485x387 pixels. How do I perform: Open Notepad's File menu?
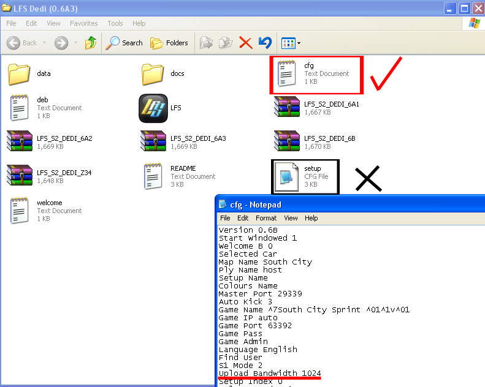point(225,218)
